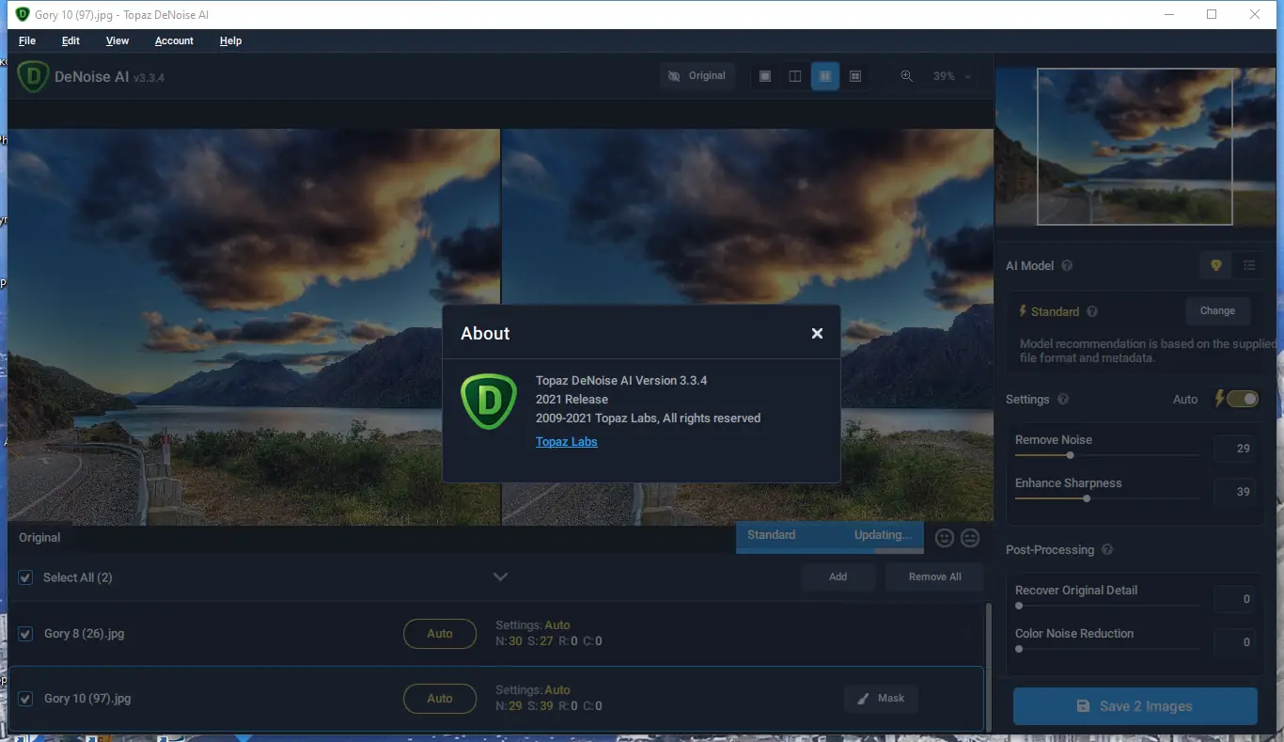Toggle the Original preview button

point(697,76)
